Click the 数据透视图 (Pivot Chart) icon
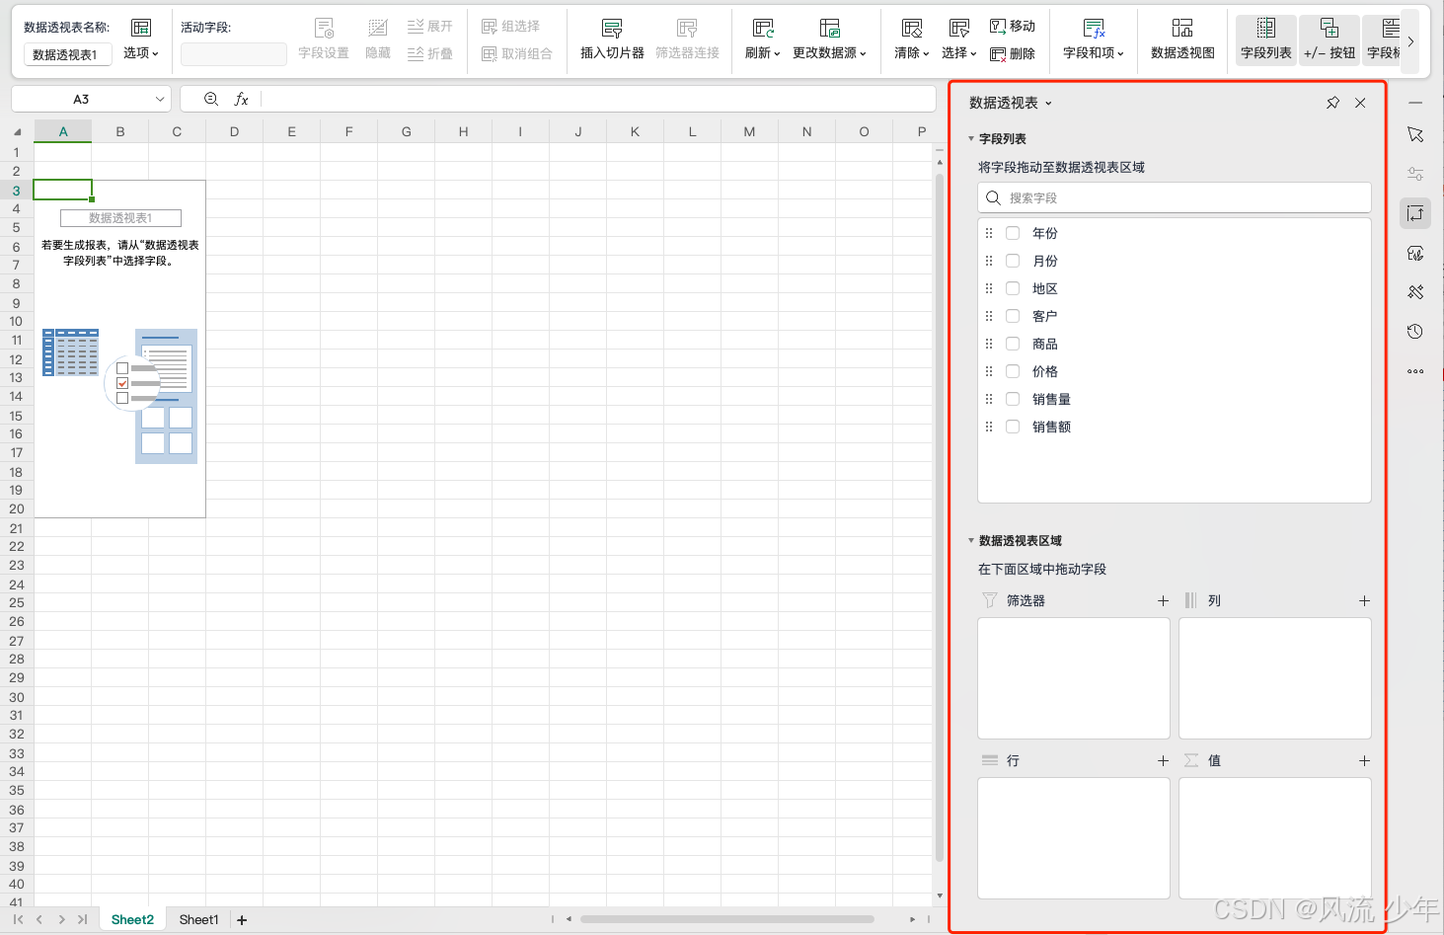 pos(1181,40)
